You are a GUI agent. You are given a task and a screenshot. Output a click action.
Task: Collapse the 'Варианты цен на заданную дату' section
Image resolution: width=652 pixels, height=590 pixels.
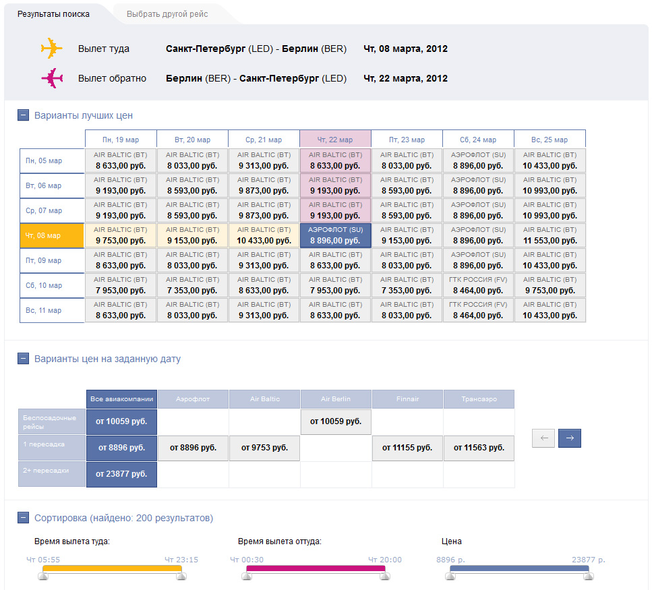coord(23,359)
